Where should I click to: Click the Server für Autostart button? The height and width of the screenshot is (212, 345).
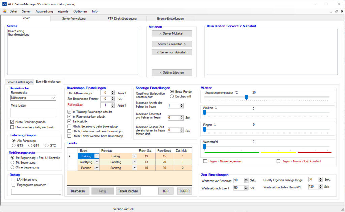172,44
